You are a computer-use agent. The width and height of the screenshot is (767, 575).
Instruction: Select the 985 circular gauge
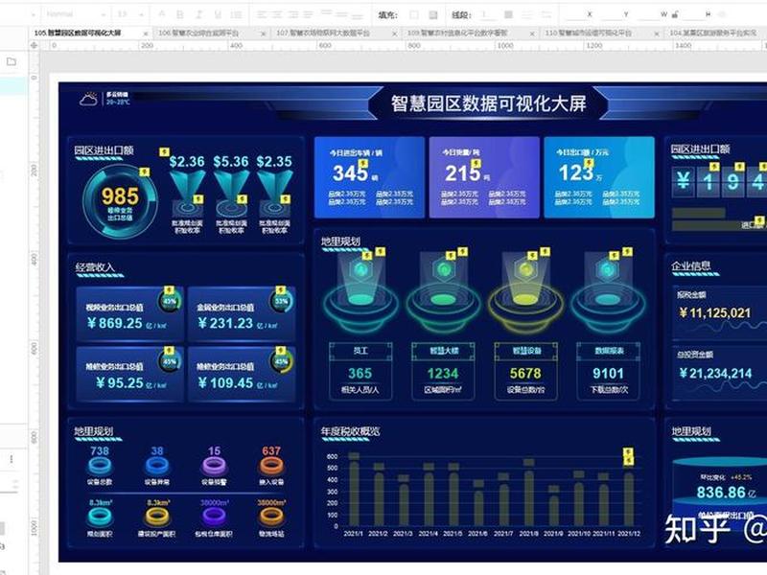point(120,201)
